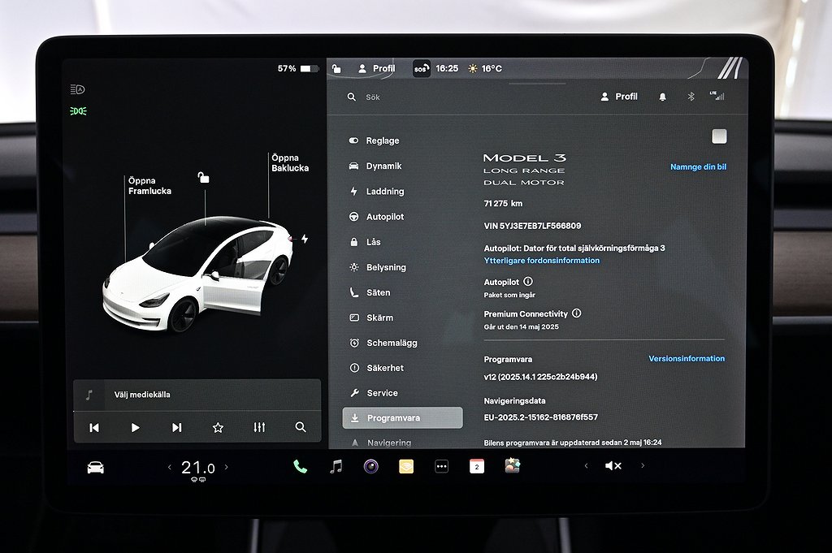Open the phone app
Viewport: 832px width, 553px height.
300,467
